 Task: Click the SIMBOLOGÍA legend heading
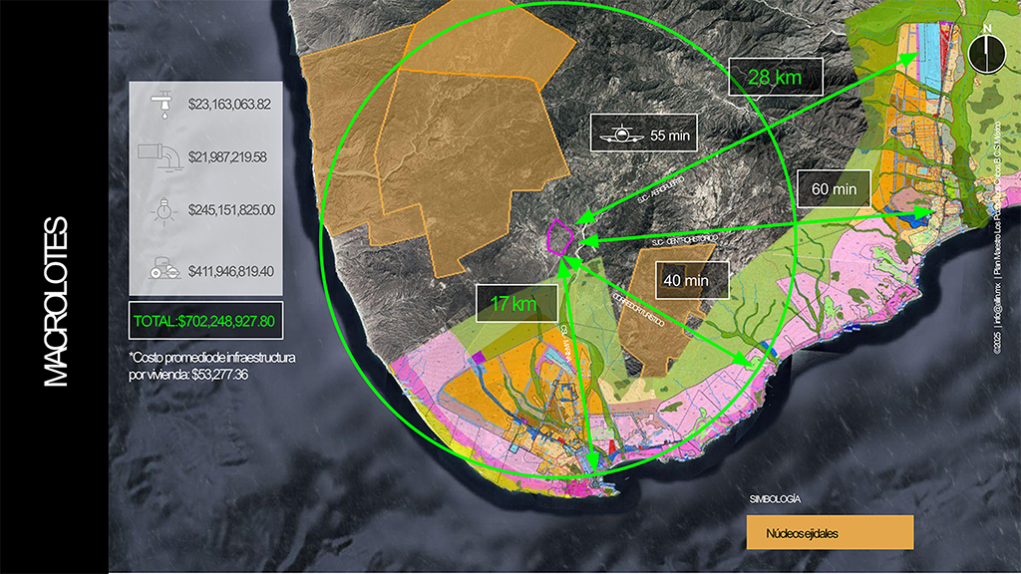pos(775,499)
